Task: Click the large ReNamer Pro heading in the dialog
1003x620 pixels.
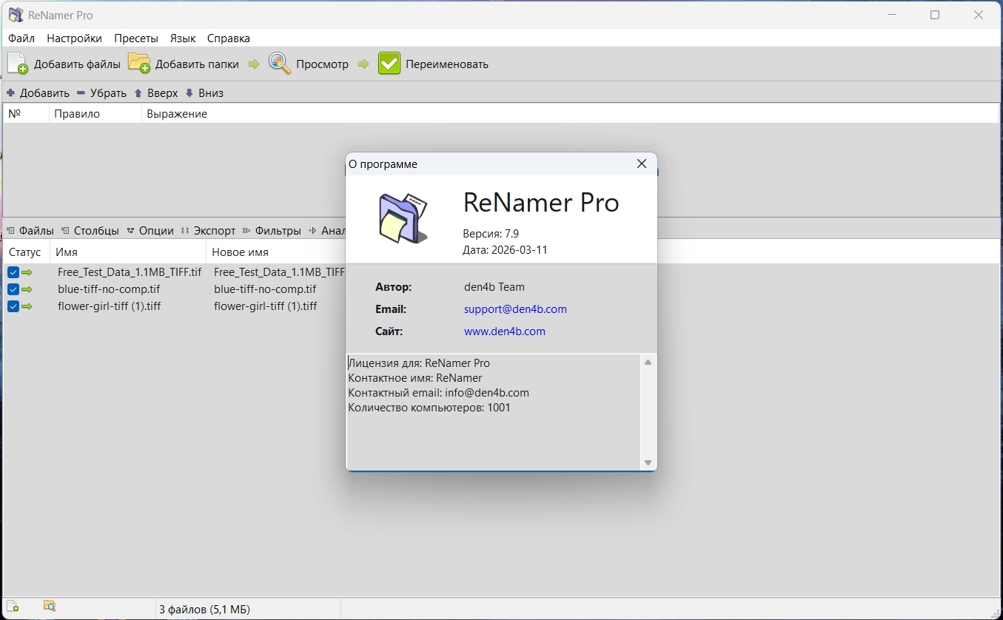Action: (x=541, y=203)
